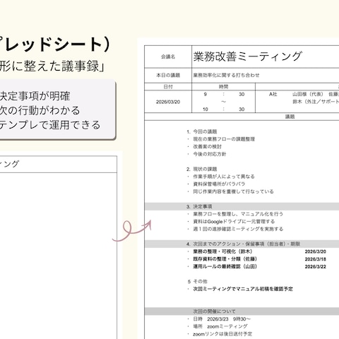
Task: Click 作業手順が人によって異なる line
Action: (x=224, y=177)
